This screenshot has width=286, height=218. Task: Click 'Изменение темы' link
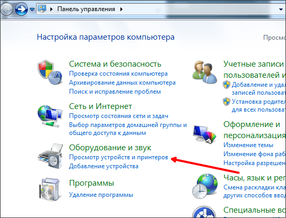248,145
